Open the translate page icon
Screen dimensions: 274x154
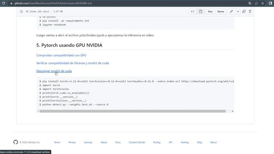pyautogui.click(x=250, y=3)
